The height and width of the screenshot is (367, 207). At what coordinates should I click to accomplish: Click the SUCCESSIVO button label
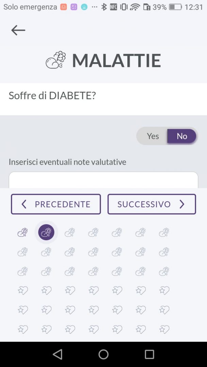tap(144, 204)
